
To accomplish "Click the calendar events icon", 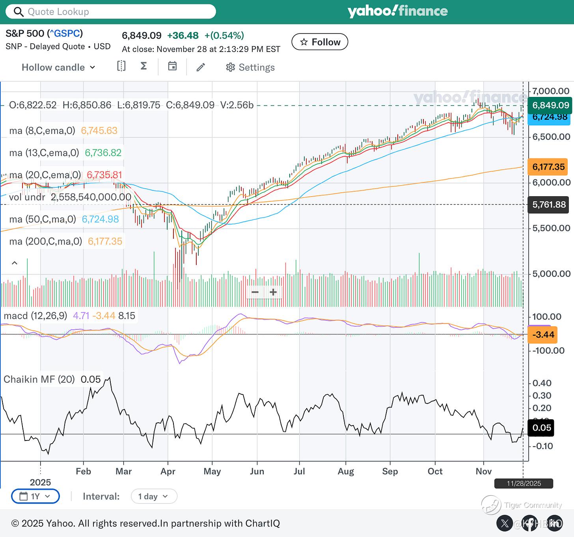I will coord(172,66).
